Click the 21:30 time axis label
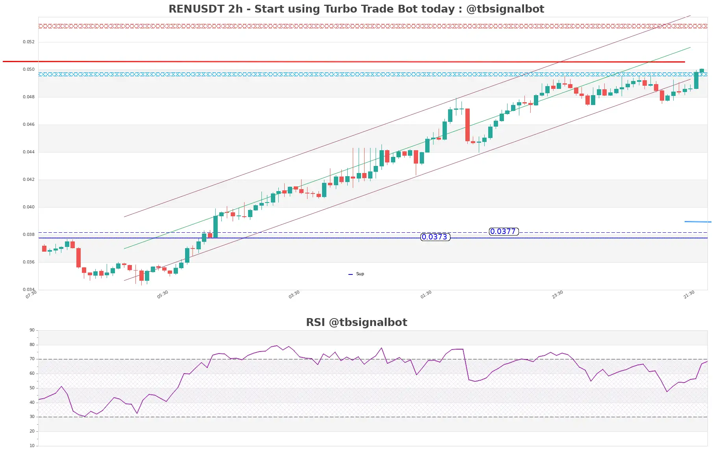Image resolution: width=713 pixels, height=475 pixels. tap(689, 295)
